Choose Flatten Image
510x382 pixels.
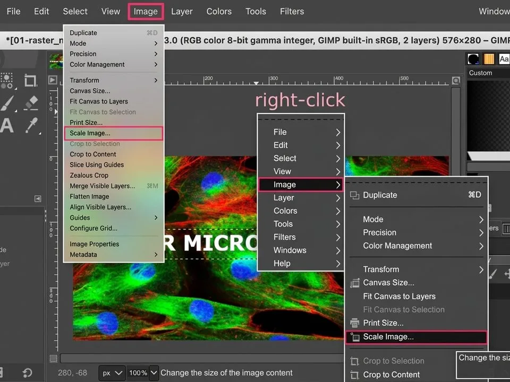pyautogui.click(x=114, y=196)
